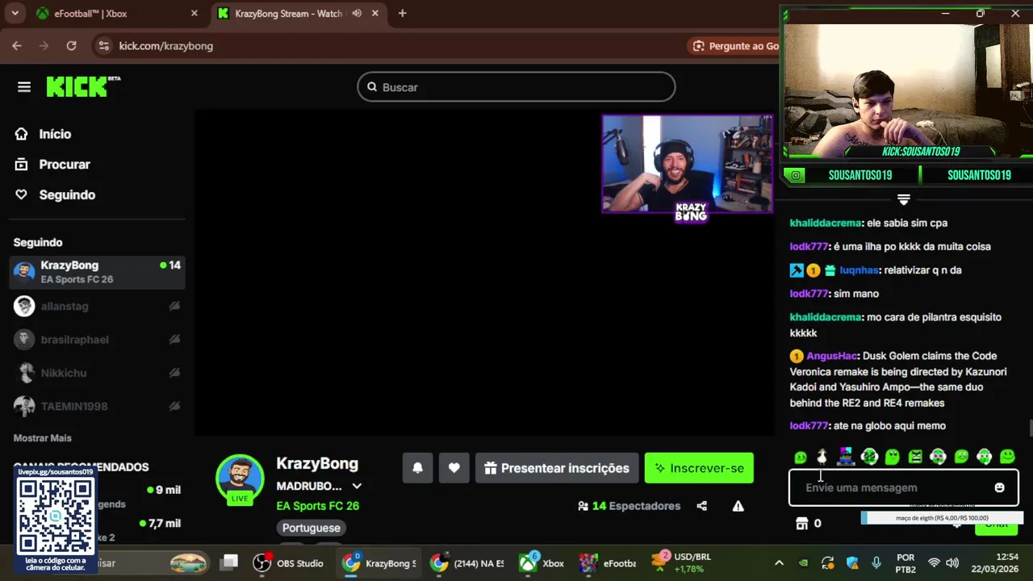Open the Kick hamburger menu
The height and width of the screenshot is (581, 1033).
[x=24, y=87]
